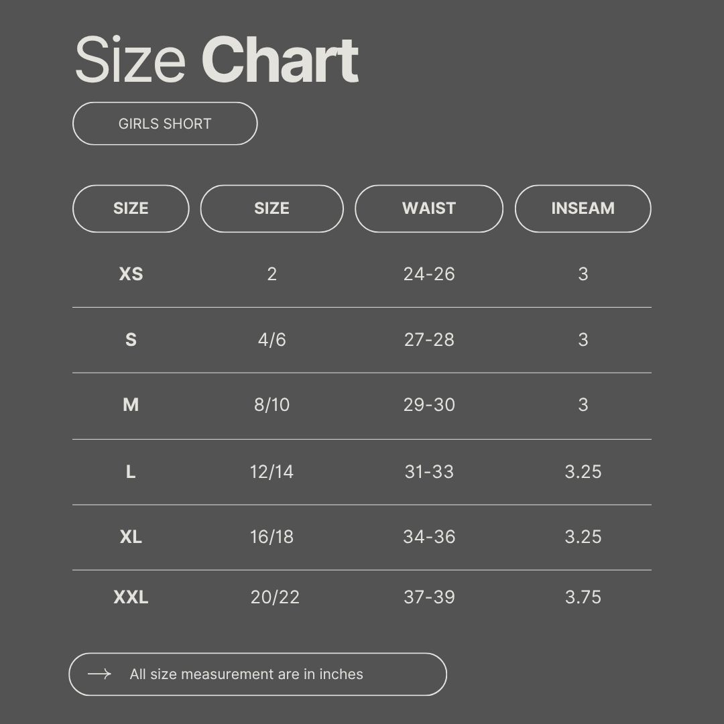Click the Size Chart title text
Image resolution: width=724 pixels, height=724 pixels.
click(x=217, y=61)
